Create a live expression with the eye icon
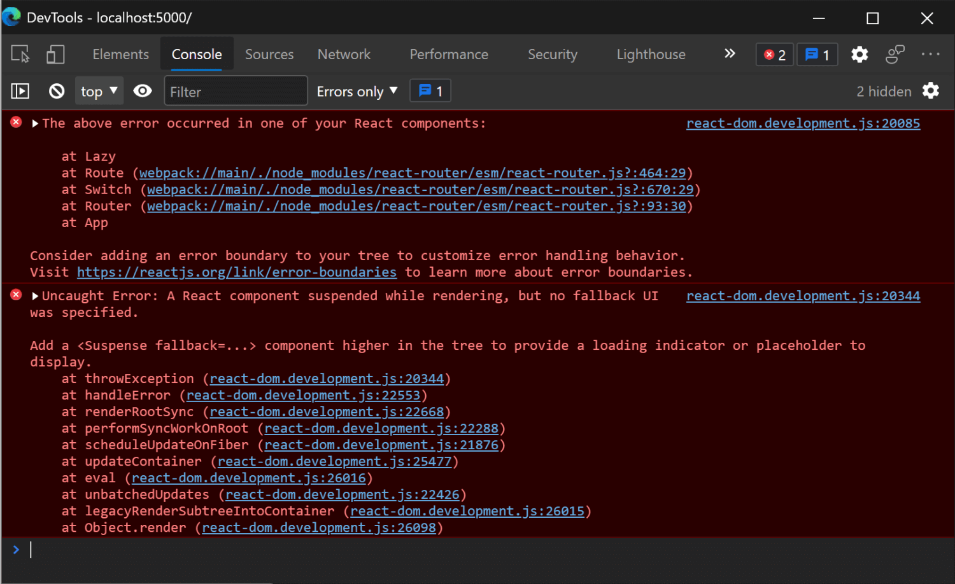The height and width of the screenshot is (584, 955). pos(143,90)
